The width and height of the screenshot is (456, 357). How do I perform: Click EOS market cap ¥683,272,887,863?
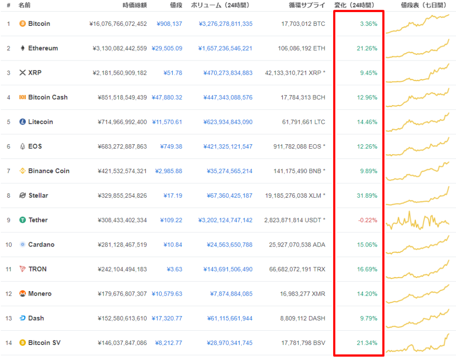[x=122, y=146]
